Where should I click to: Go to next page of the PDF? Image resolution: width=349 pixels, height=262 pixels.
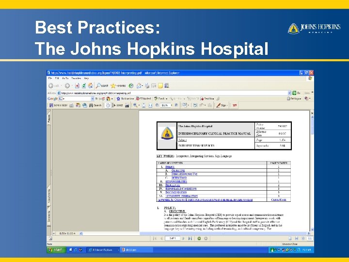[183, 239]
